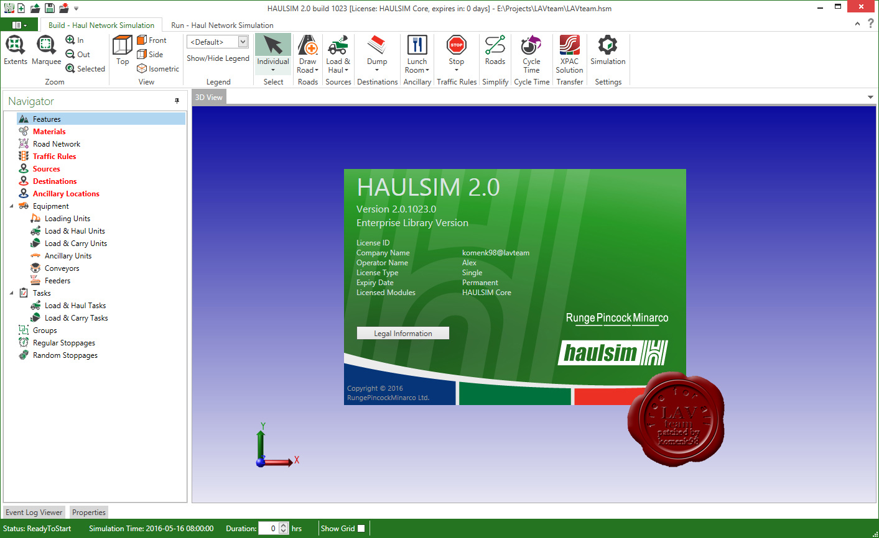Select Sources in the Navigator

(x=46, y=168)
